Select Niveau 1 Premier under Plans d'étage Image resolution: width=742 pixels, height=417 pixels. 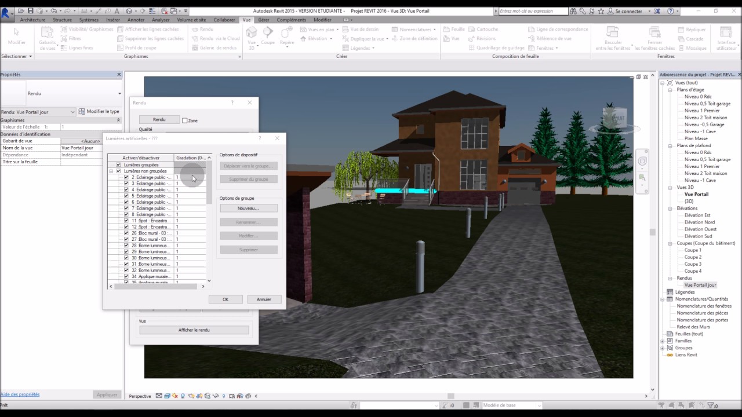[x=701, y=111]
